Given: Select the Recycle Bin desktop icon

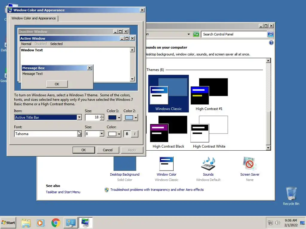Looking at the screenshot, I should (x=291, y=196).
